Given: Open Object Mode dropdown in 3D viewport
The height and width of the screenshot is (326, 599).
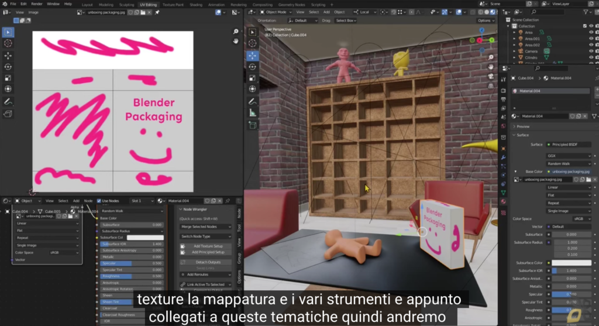Looking at the screenshot, I should pyautogui.click(x=276, y=12).
